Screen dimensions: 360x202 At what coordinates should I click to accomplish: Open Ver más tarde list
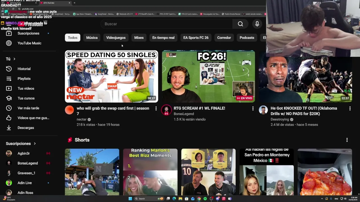(28, 108)
